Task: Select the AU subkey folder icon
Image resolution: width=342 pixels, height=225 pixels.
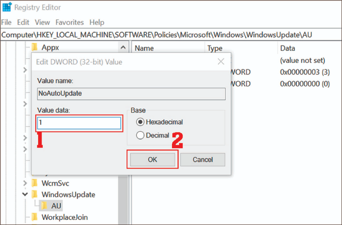Action: point(44,206)
